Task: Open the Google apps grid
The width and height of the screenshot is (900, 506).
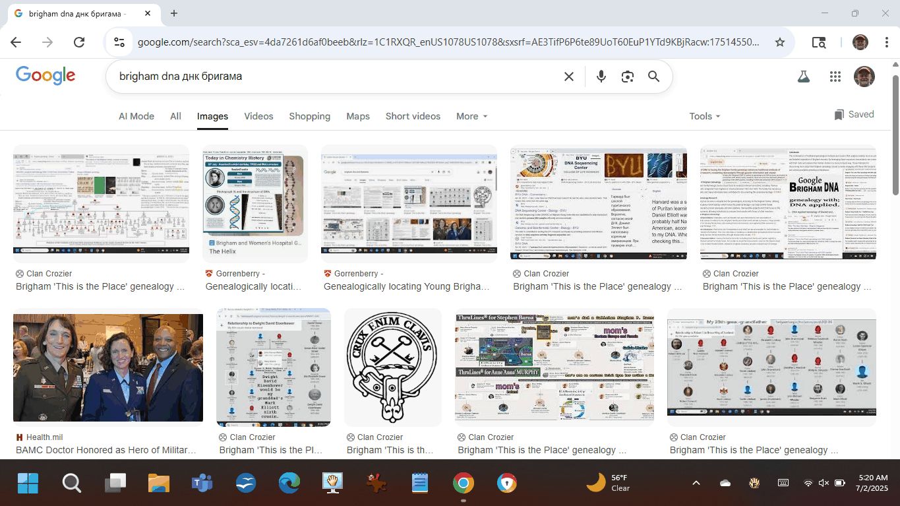Action: coord(835,77)
